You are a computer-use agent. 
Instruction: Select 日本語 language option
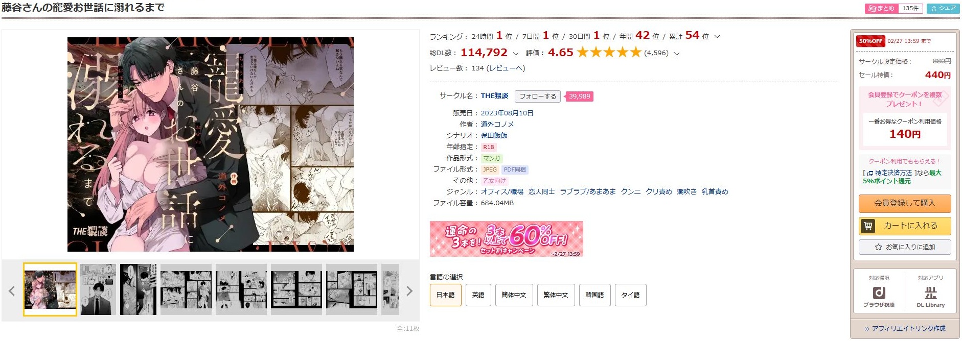[445, 295]
